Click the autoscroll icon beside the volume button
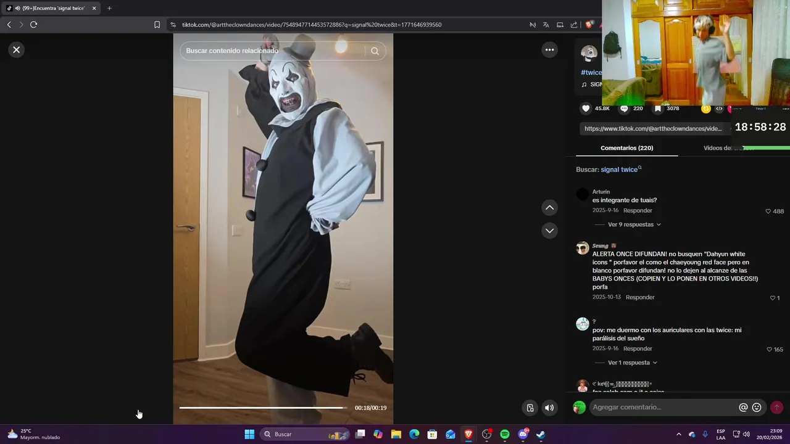The width and height of the screenshot is (790, 444). 530,408
